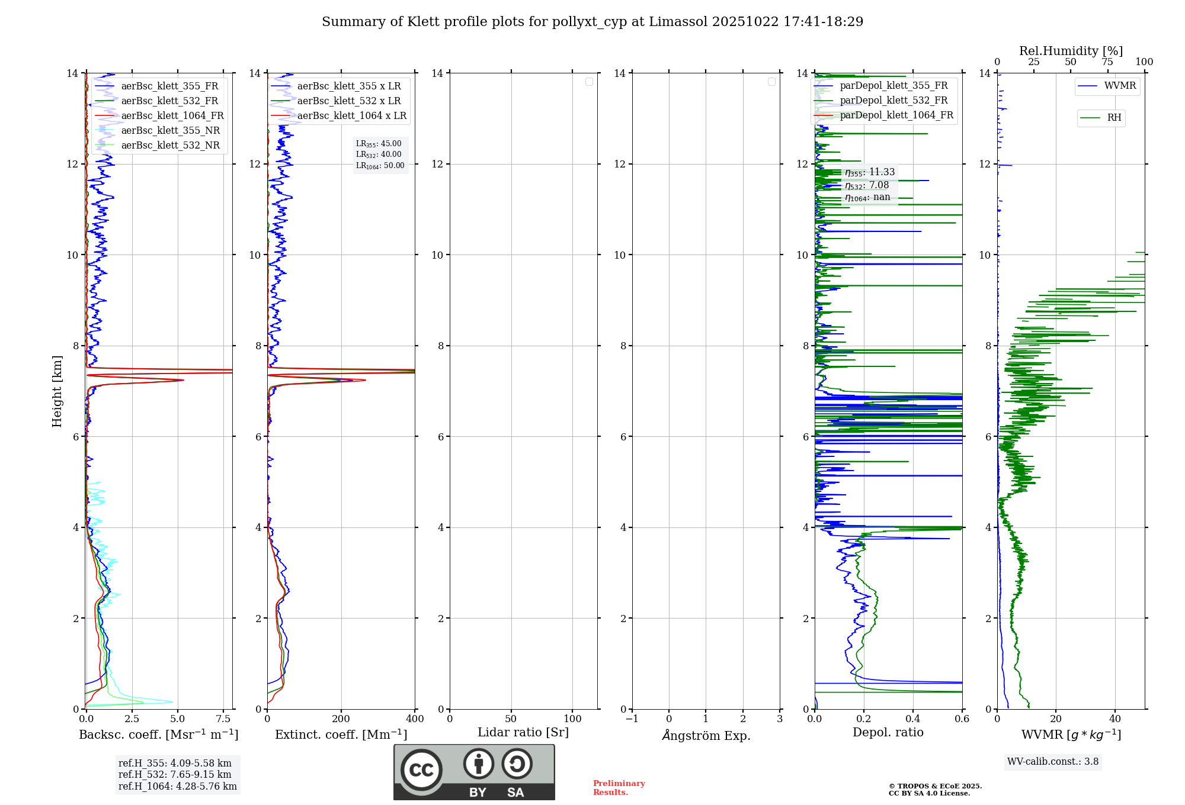The width and height of the screenshot is (1185, 805).
Task: Click the η355 depolarization constants box
Action: 870,185
